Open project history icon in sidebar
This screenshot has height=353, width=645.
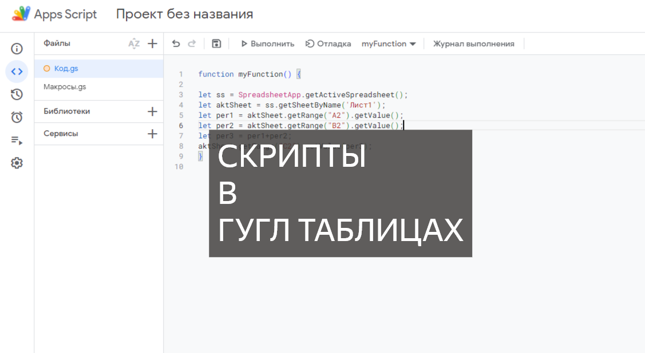(17, 94)
